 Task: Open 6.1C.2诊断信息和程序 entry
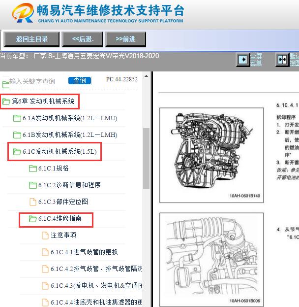click(69, 185)
